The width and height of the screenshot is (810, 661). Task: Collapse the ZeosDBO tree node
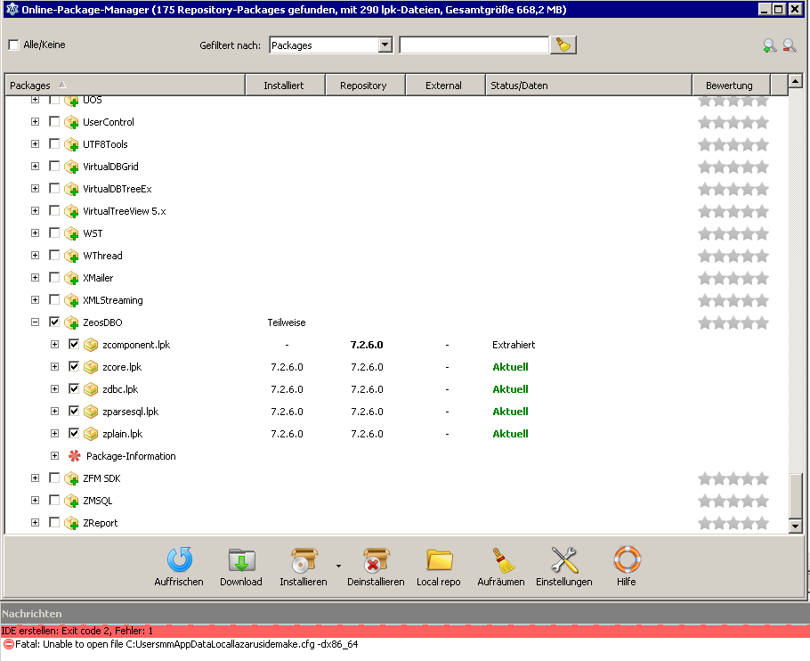(x=35, y=322)
